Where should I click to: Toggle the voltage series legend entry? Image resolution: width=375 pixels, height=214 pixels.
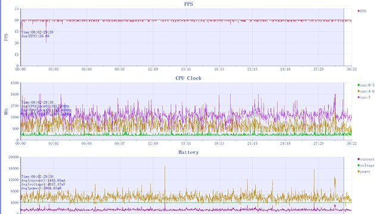(x=366, y=165)
